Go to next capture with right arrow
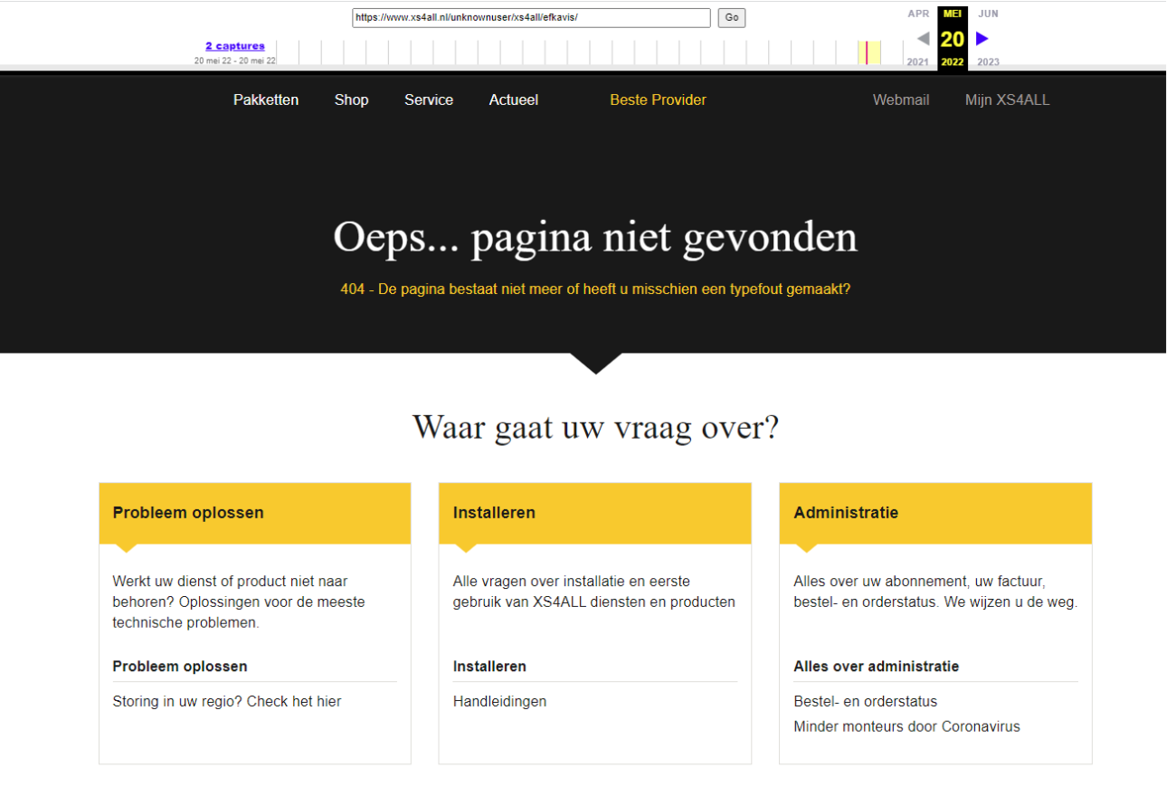 pos(982,39)
